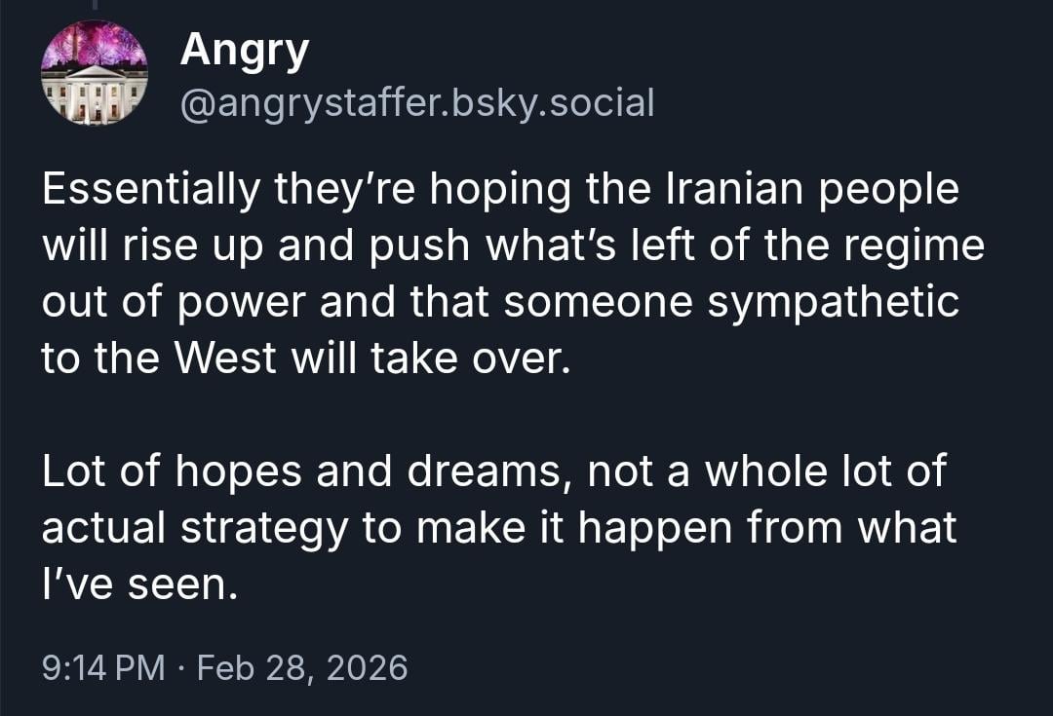Click the words "I've seen." ending the post
Viewport: 1053px width, 716px height.
138,584
